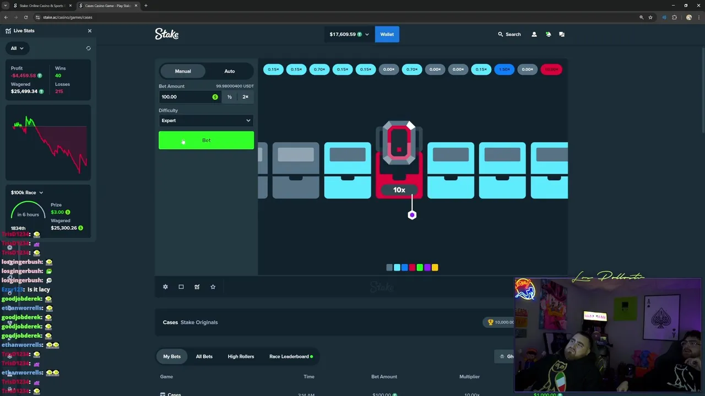Open browser tab search dropdown

click(x=6, y=5)
